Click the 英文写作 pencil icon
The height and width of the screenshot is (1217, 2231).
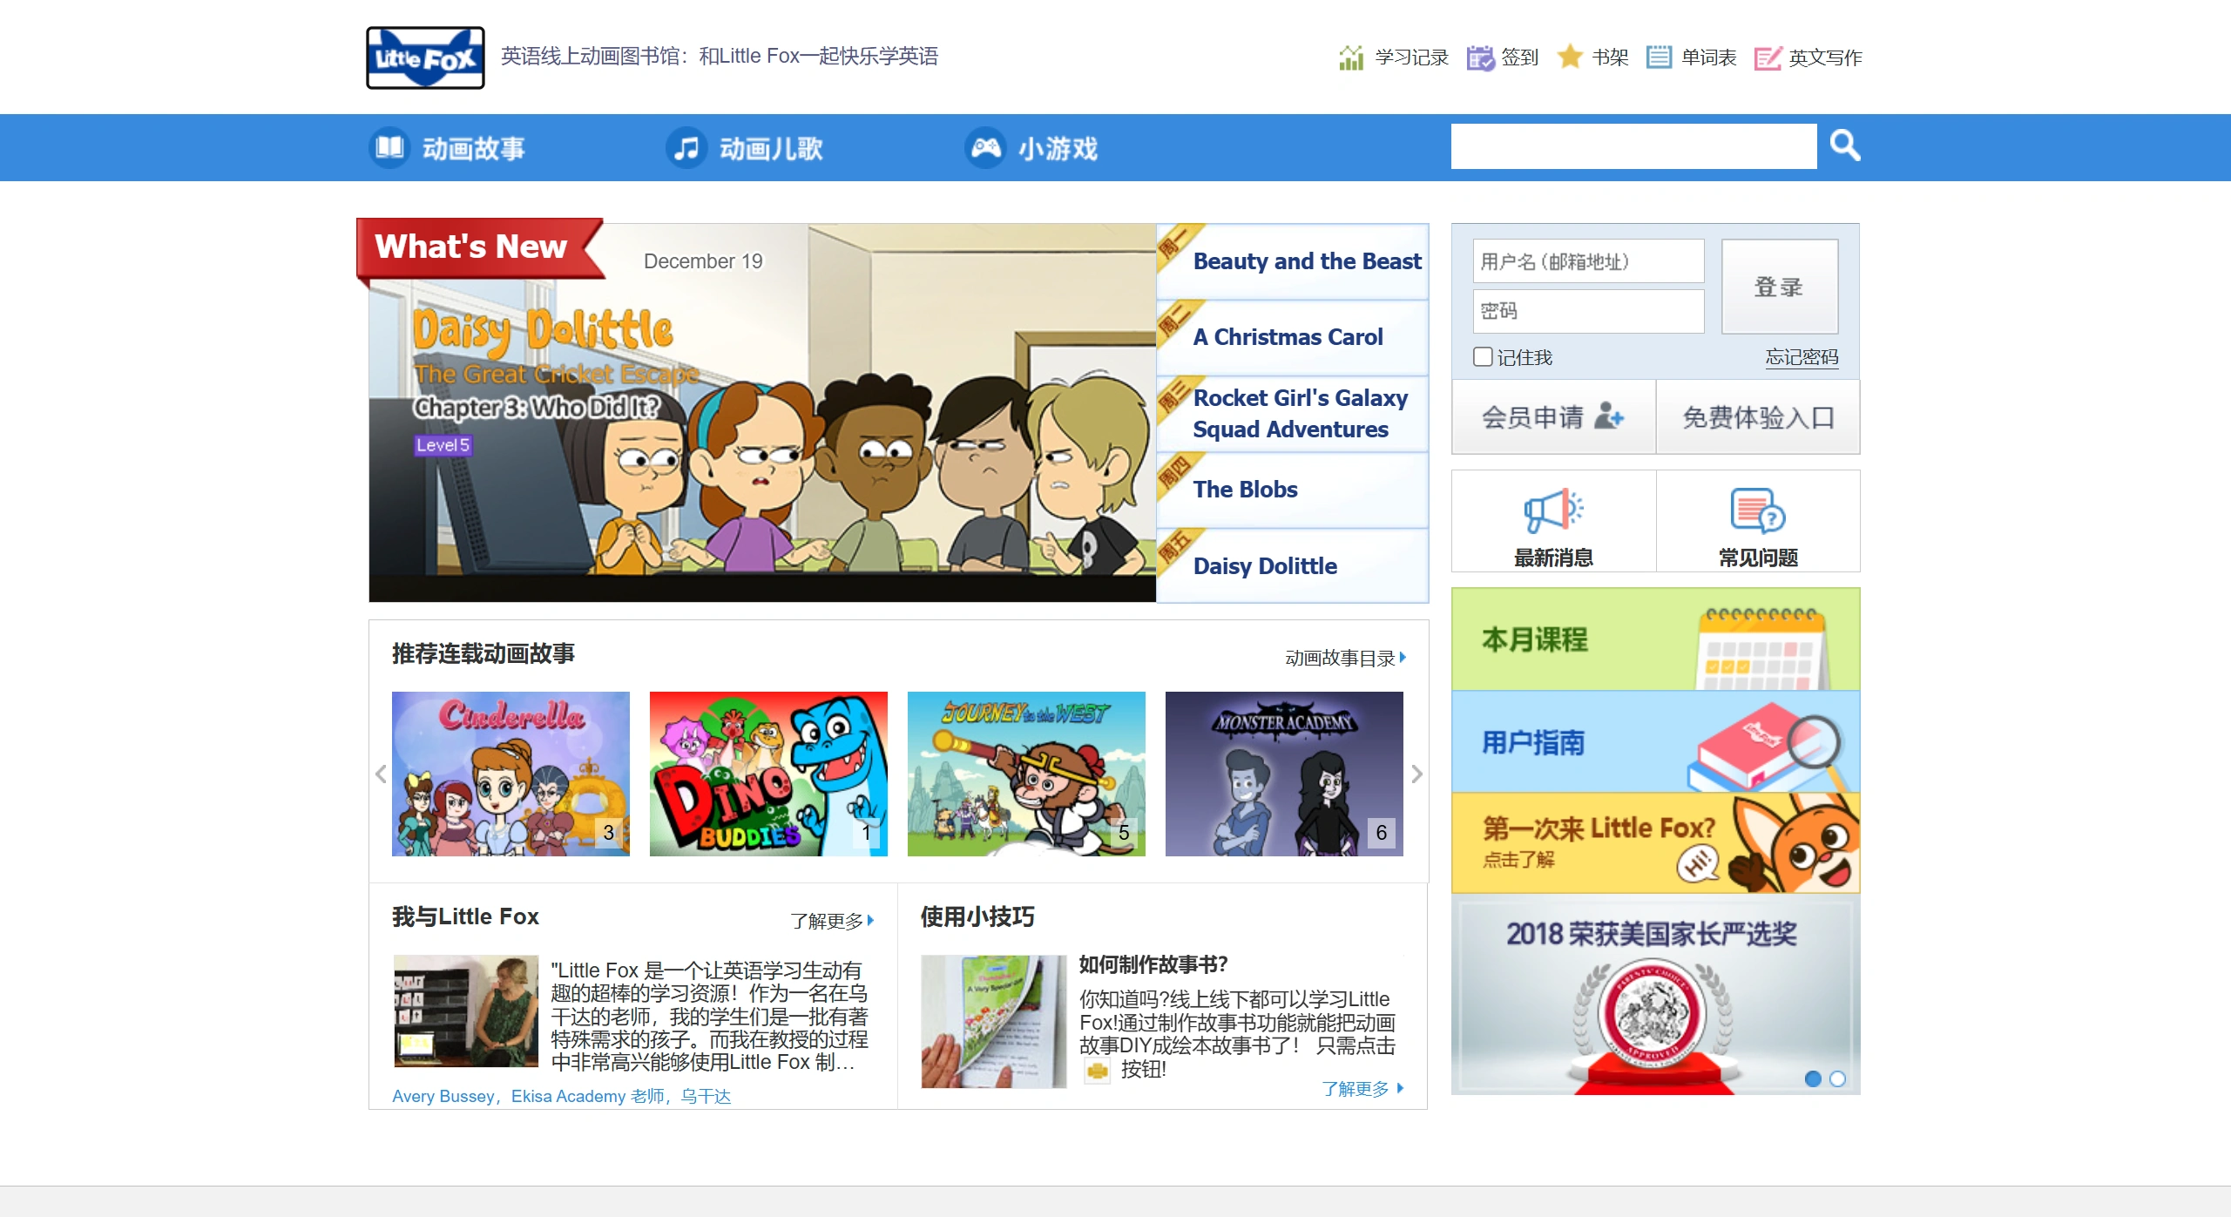click(x=1767, y=57)
